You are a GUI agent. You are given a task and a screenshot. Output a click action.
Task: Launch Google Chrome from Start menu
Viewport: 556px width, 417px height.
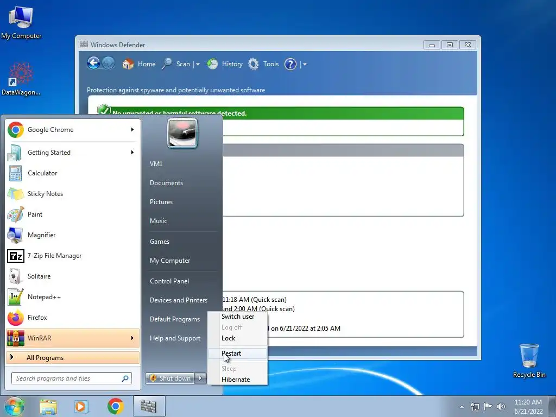pos(73,130)
